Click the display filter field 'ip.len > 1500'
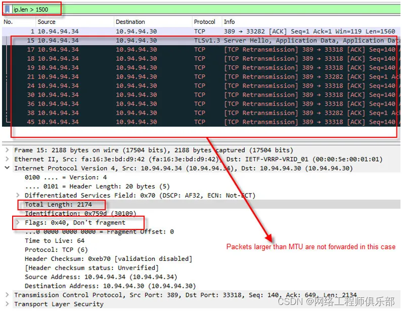 click(205, 10)
